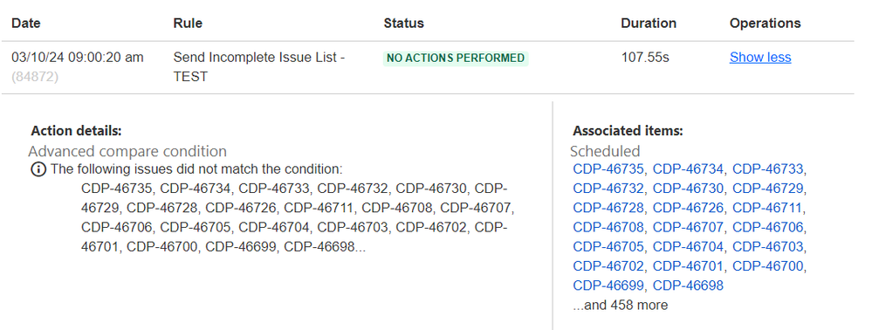872x330 pixels.
Task: Open associated issue CDP-46732
Action: pyautogui.click(x=608, y=189)
